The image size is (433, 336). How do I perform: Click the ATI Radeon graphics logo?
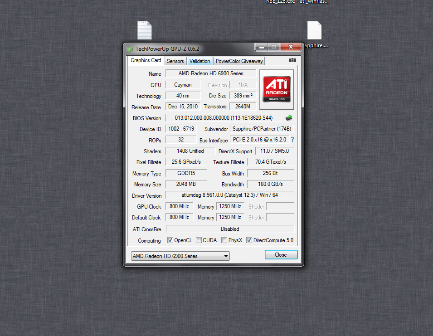pos(277,89)
